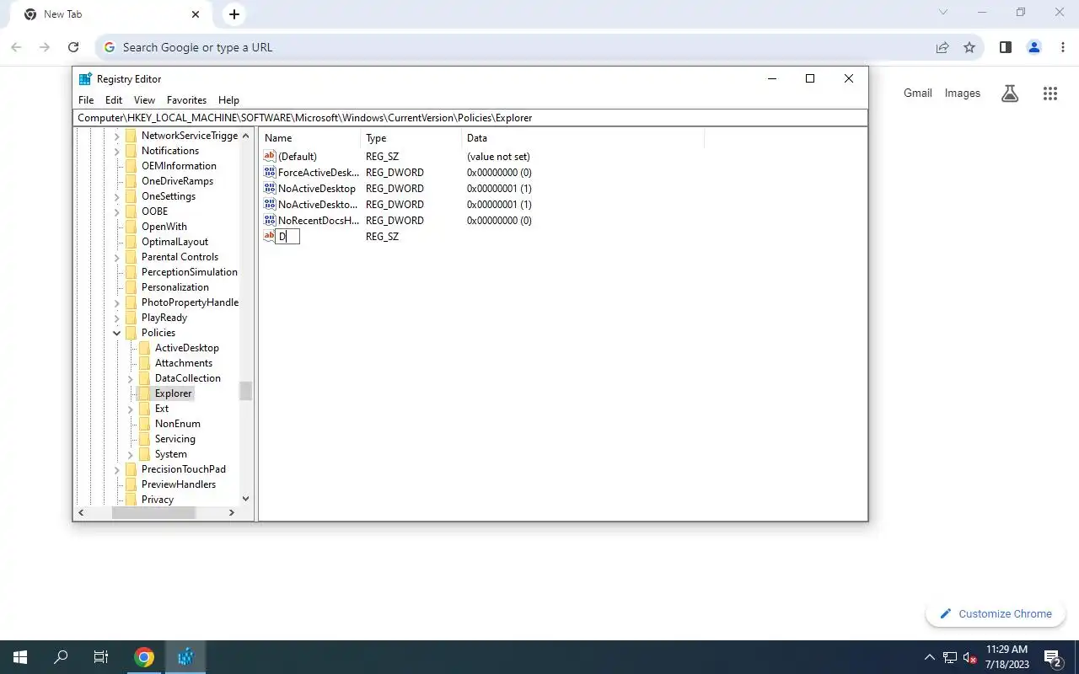The width and height of the screenshot is (1079, 674).
Task: Expand the PlayReady key
Action: (117, 318)
